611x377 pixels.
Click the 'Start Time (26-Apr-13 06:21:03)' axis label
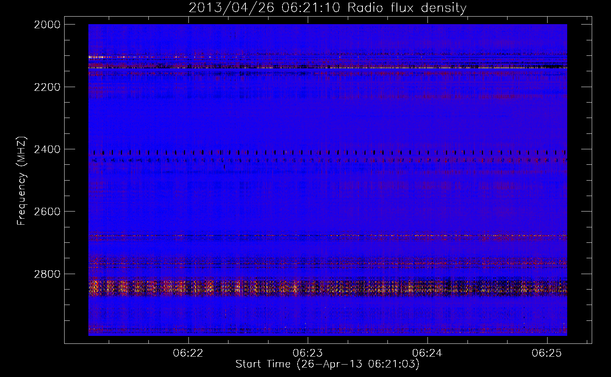click(327, 364)
